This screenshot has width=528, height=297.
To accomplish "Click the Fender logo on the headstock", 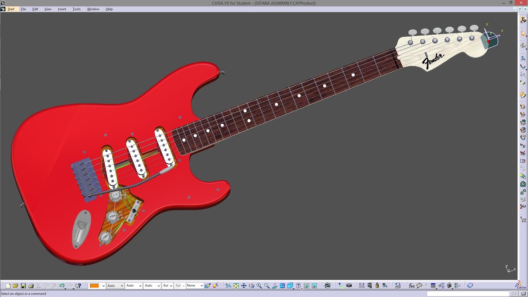I will click(433, 61).
